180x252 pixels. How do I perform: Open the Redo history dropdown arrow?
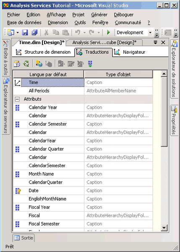[x=99, y=33]
